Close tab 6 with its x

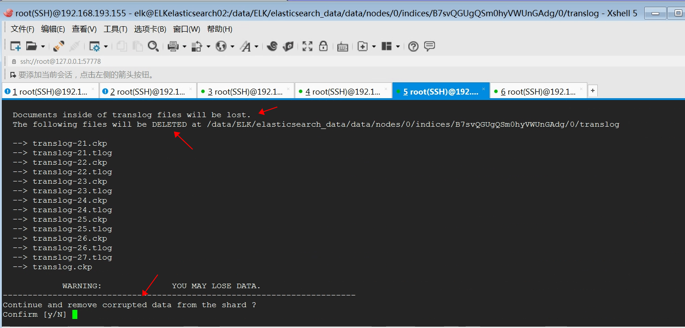pyautogui.click(x=581, y=89)
